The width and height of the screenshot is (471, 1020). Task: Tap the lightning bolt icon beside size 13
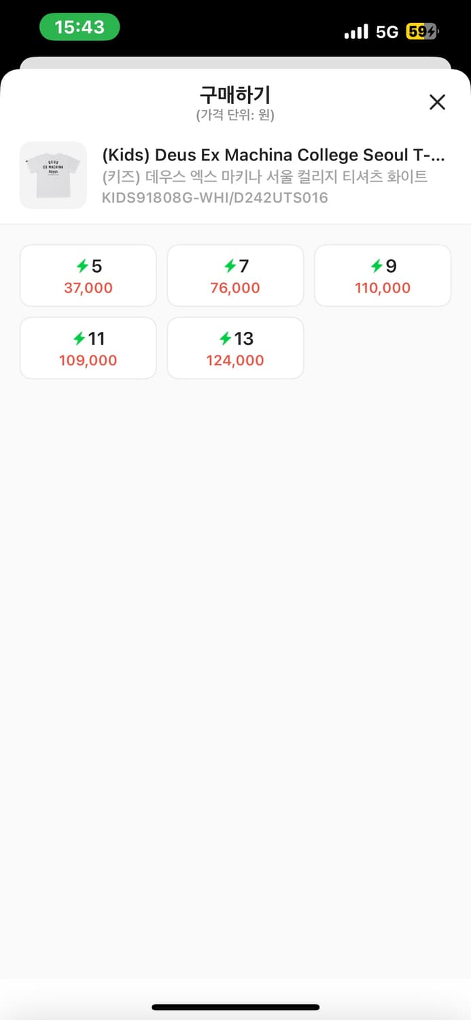pos(225,338)
